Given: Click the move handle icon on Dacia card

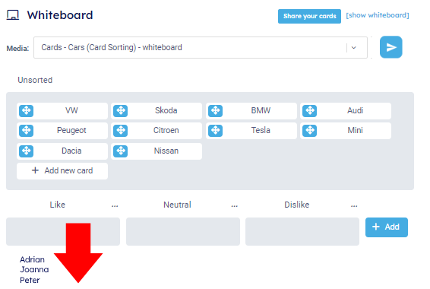Looking at the screenshot, I should pyautogui.click(x=27, y=151).
